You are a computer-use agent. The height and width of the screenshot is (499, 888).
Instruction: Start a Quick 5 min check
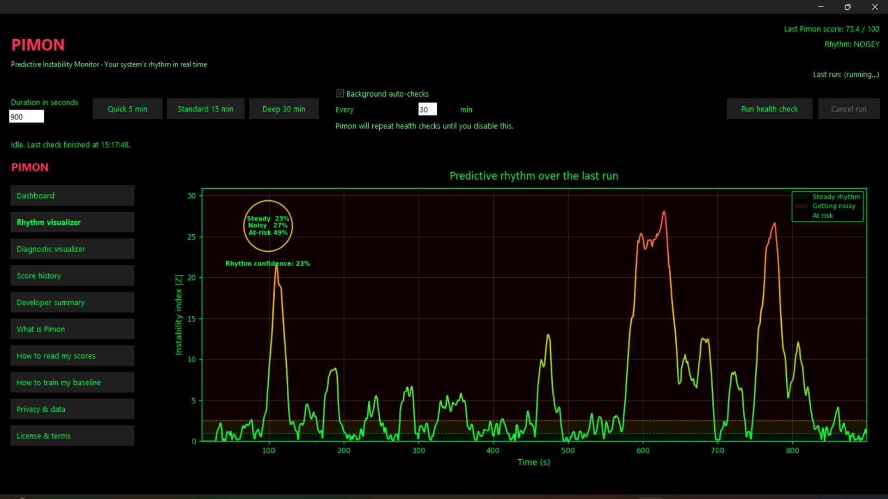[x=127, y=109]
